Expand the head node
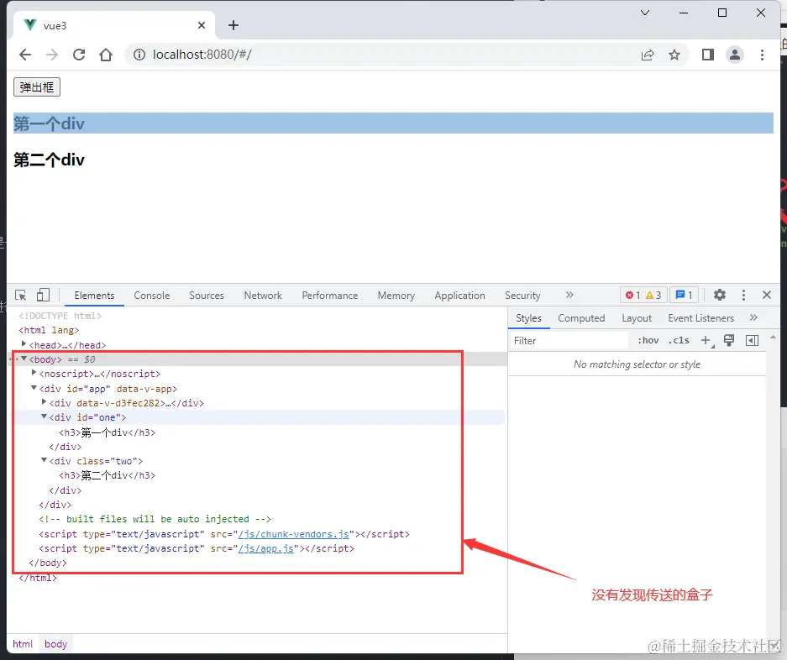This screenshot has height=660, width=787. [24, 344]
